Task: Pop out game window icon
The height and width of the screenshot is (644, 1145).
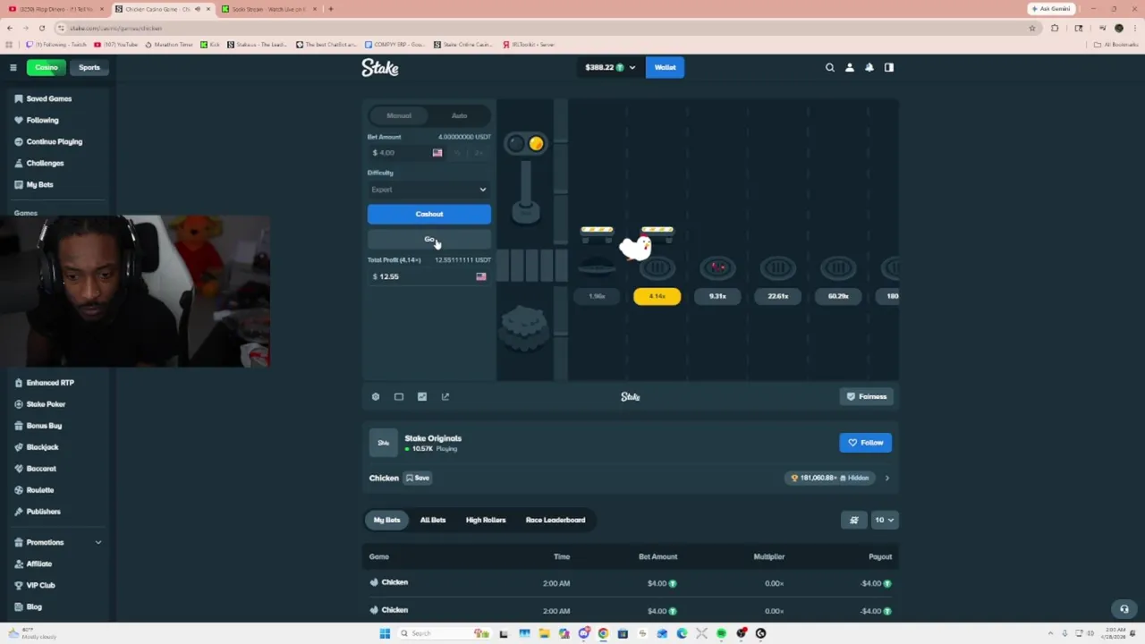Action: point(445,396)
